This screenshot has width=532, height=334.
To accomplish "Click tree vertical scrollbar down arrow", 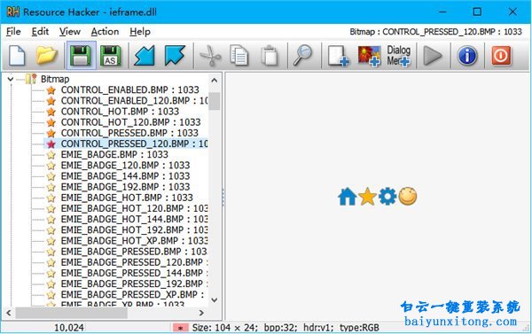I will click(214, 299).
